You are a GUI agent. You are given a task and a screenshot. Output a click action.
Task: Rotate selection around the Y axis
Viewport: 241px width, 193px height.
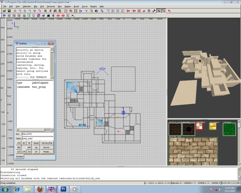click(30, 11)
